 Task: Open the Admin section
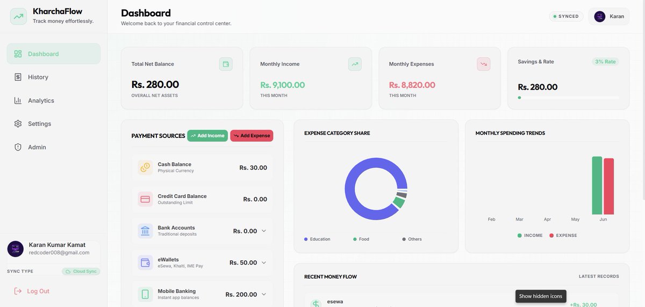pos(53,147)
